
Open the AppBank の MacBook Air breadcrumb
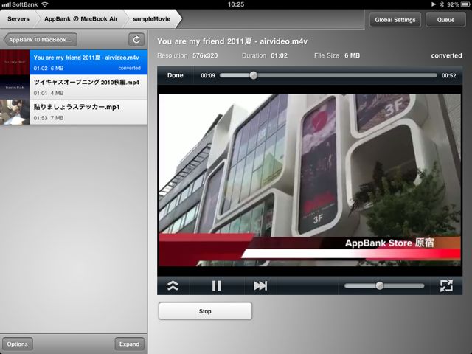click(x=81, y=19)
